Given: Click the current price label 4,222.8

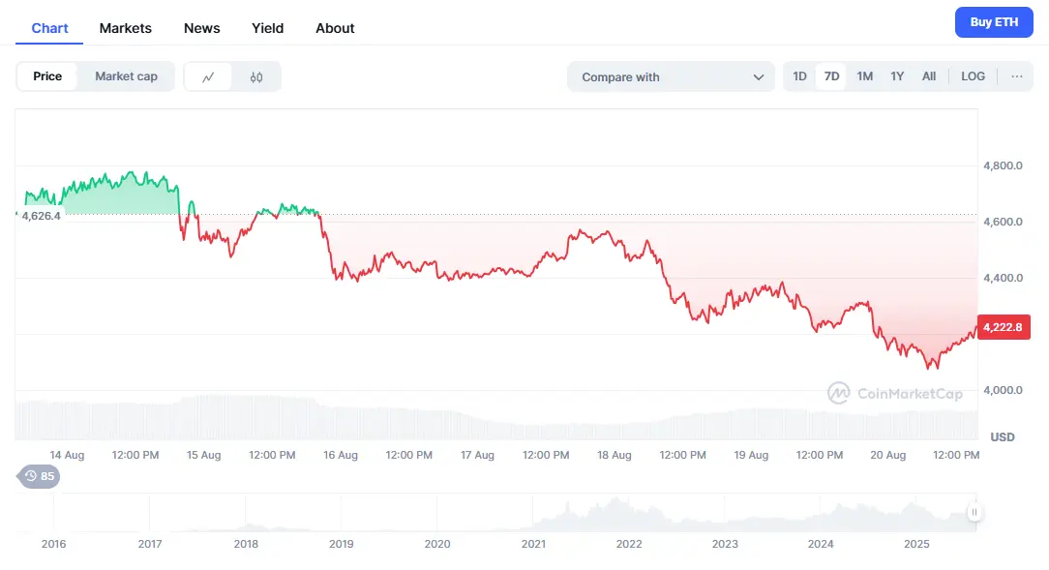Looking at the screenshot, I should pyautogui.click(x=1004, y=328).
